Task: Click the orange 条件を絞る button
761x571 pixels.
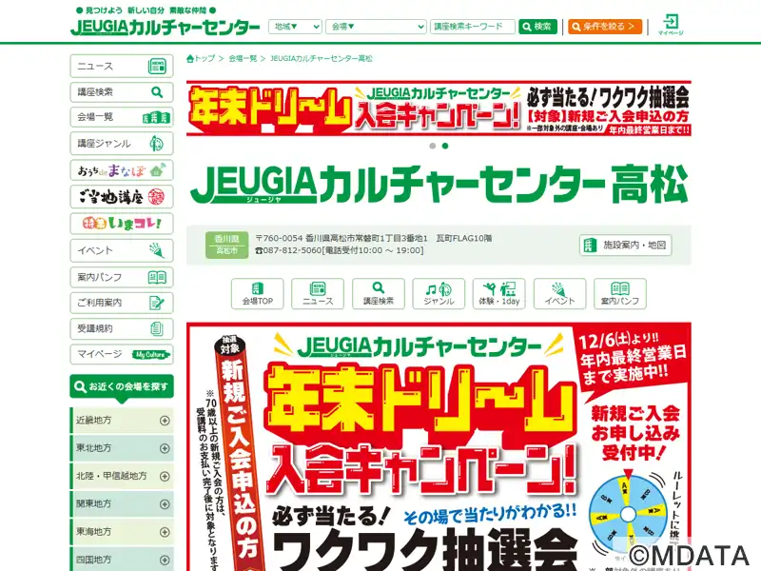Action: click(x=605, y=27)
